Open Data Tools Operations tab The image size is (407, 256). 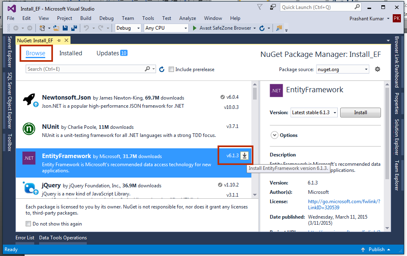pos(63,238)
